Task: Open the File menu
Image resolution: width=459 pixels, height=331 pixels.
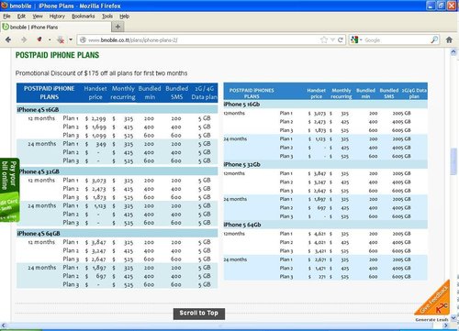Action: click(6, 17)
